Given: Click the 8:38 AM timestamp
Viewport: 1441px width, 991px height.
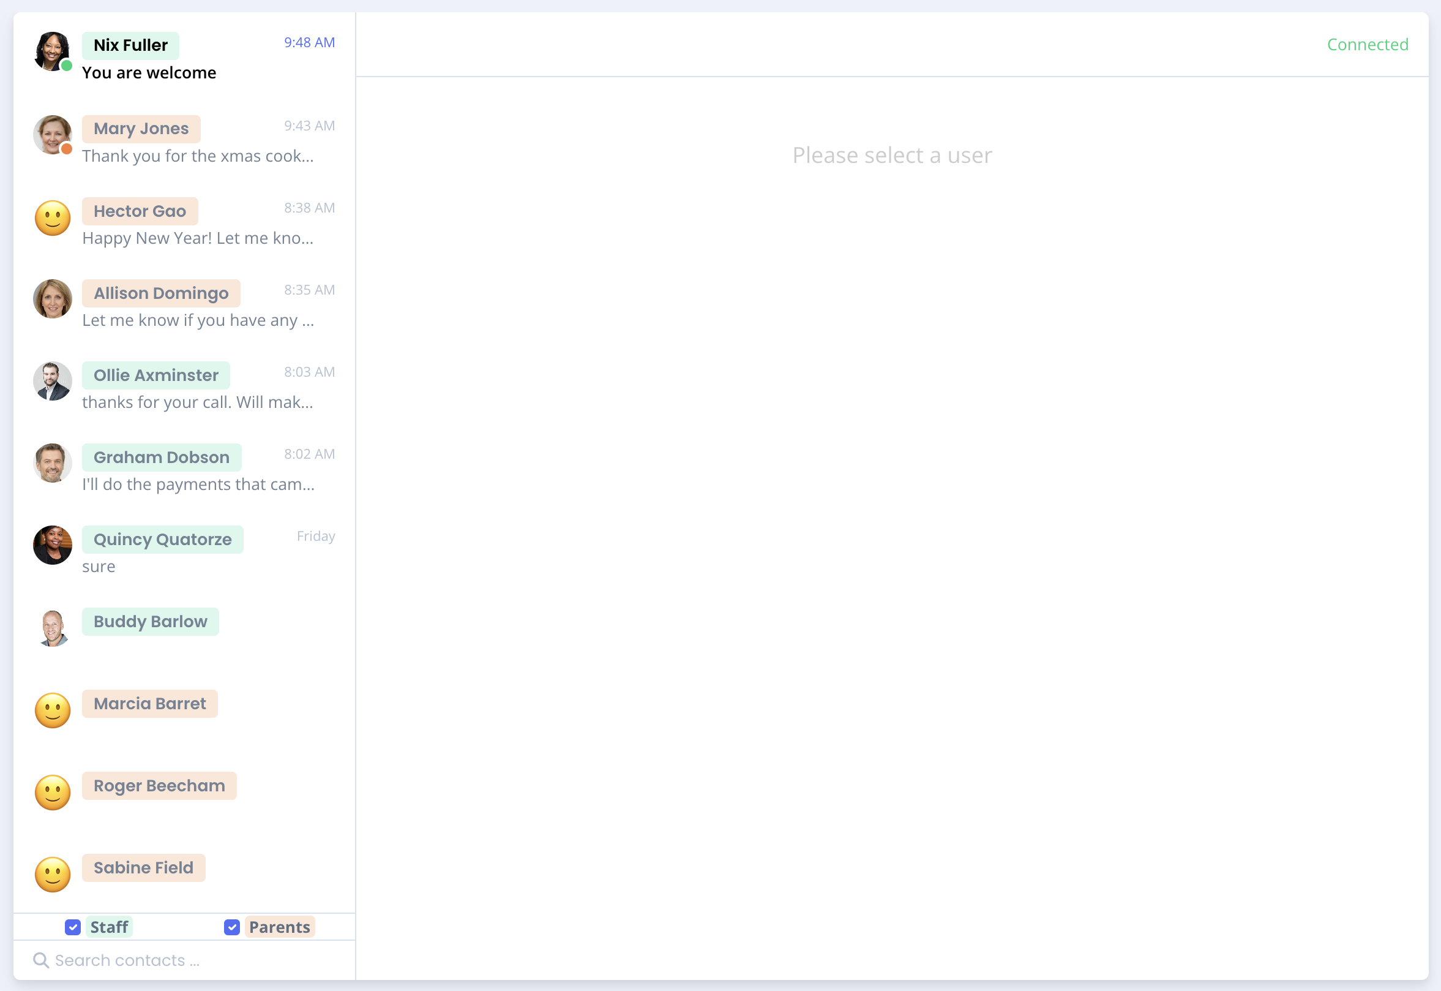Looking at the screenshot, I should coord(309,208).
